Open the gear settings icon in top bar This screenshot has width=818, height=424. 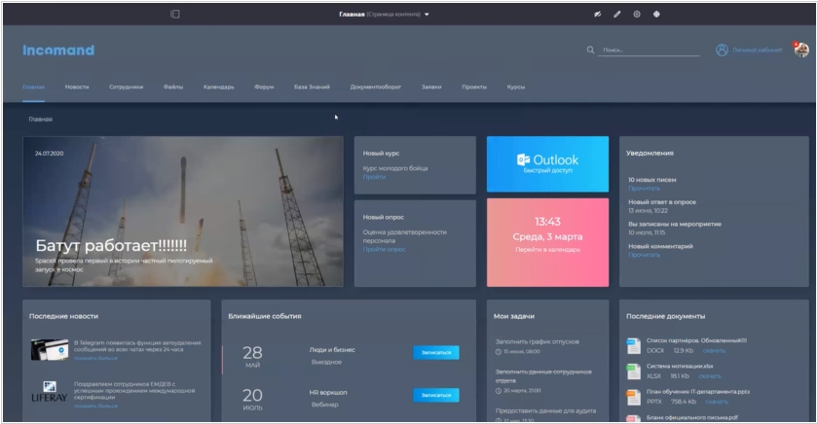637,15
